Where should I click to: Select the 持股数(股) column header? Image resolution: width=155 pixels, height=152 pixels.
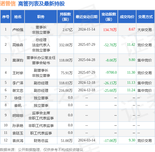(65, 17)
